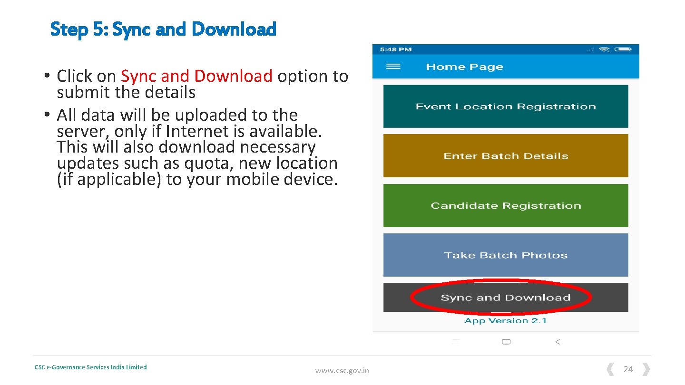Click the 'All data will be uploaded' bullet
This screenshot has height=385, width=685.
click(x=196, y=147)
